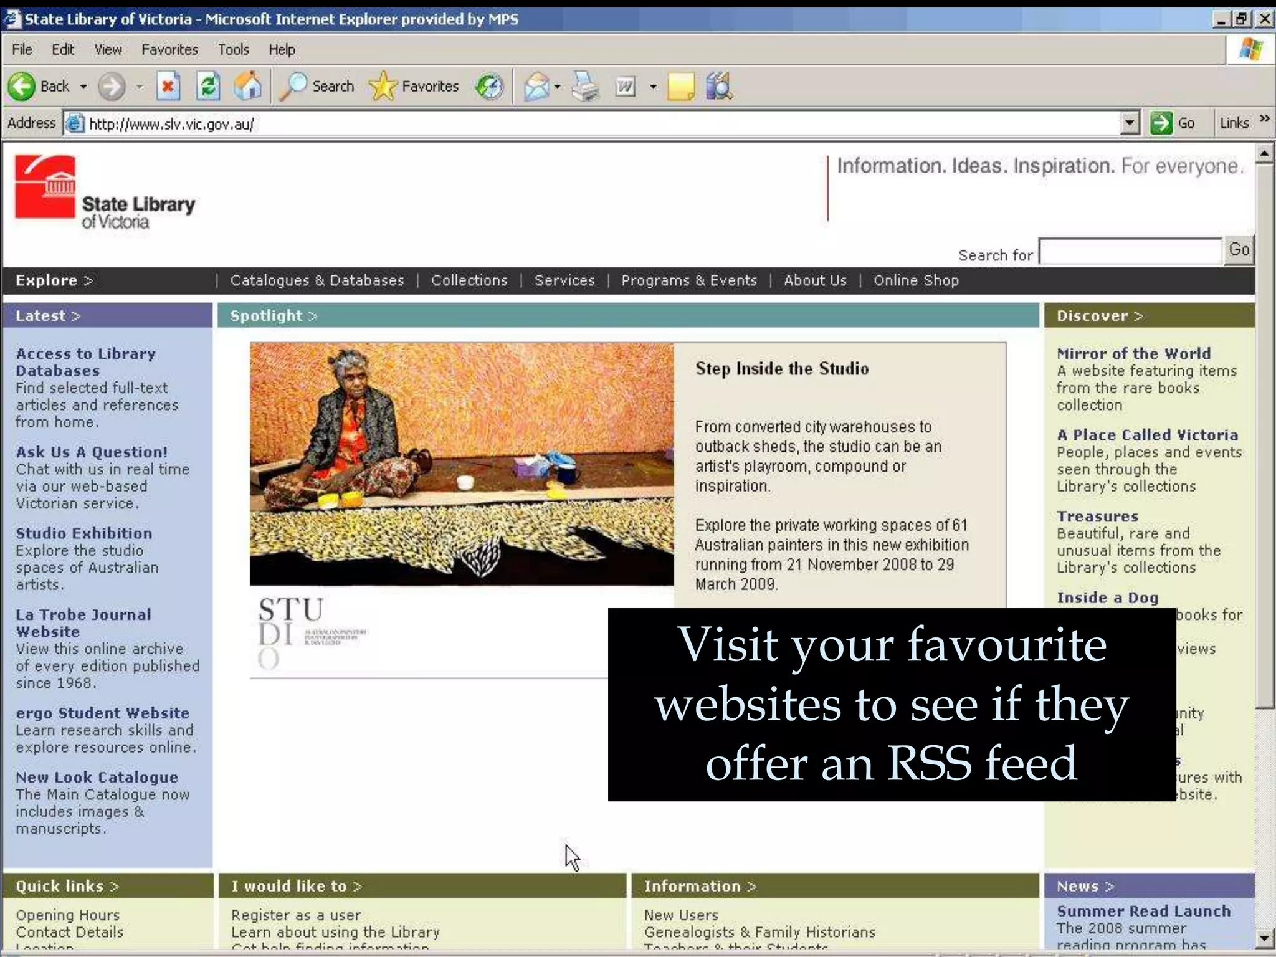Edit with the Word document icon
Viewport: 1276px width, 957px height.
626,86
